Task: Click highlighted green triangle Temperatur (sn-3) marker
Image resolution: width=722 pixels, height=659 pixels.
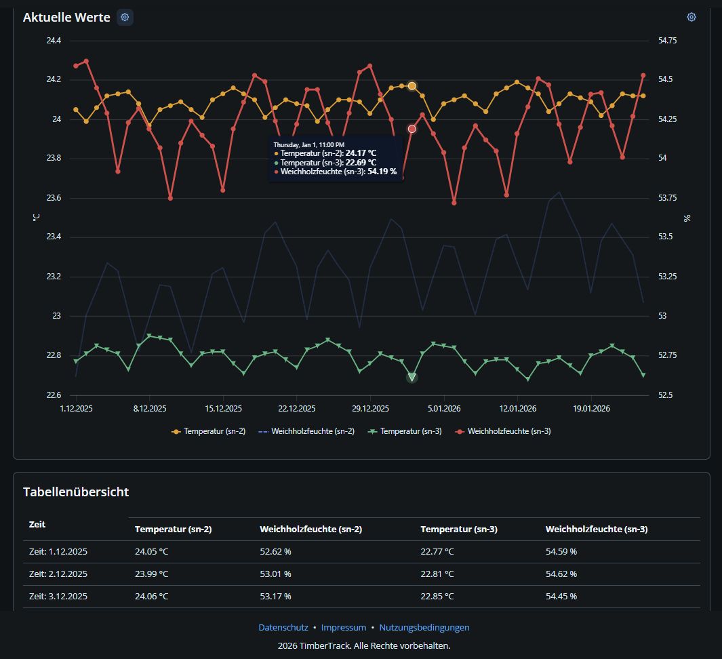Action: [412, 377]
